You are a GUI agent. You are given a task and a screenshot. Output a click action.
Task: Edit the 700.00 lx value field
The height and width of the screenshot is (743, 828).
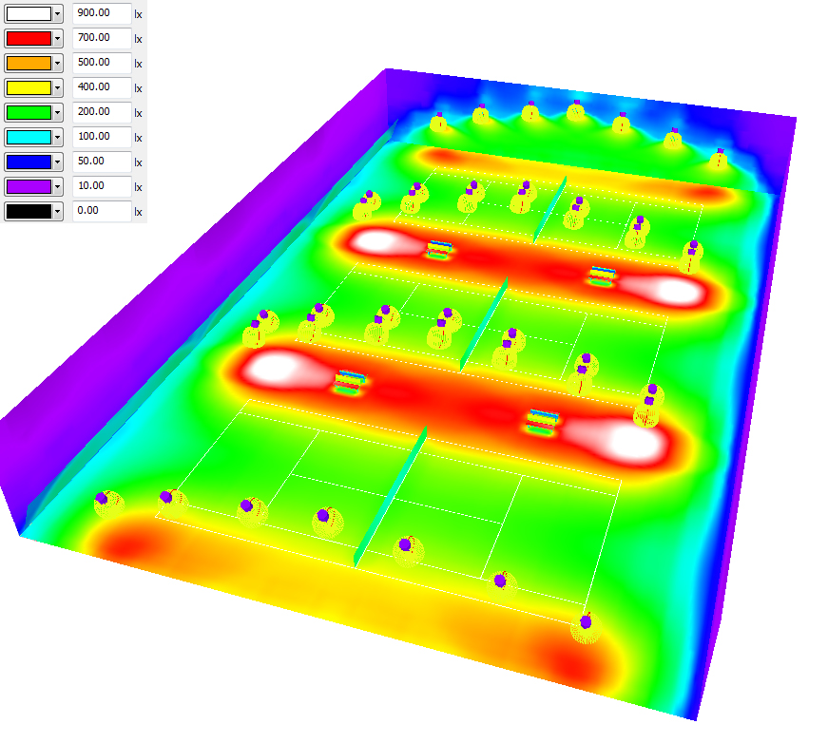tap(102, 38)
